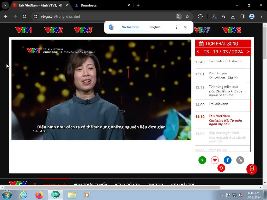Switch to the VTV2 channel
The image size is (267, 200).
tap(53, 30)
